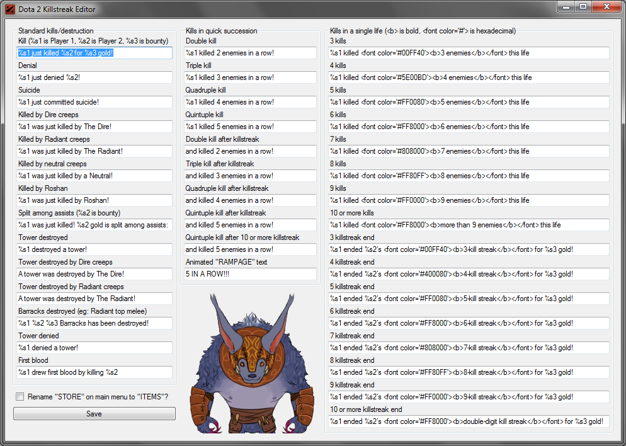Edit the 3 killstreak end field

tap(469, 249)
